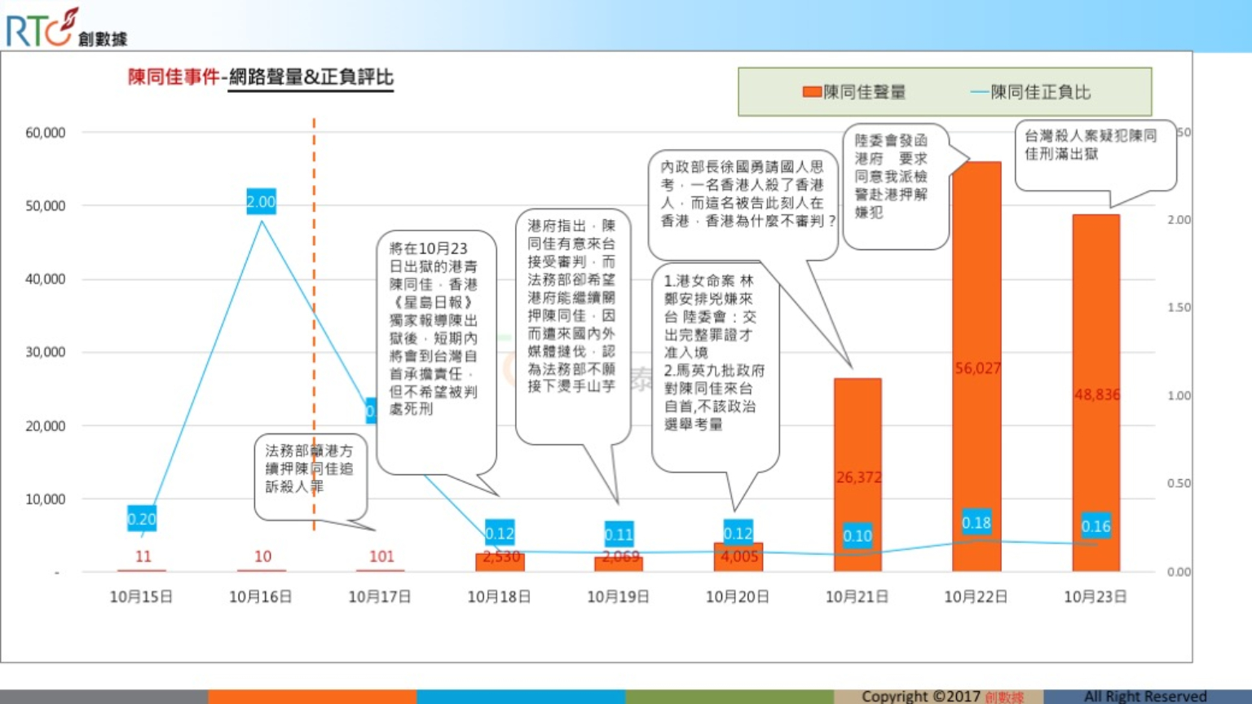Click the blue 2.00 data label at the line peak
The image size is (1252, 704).
pos(261,202)
